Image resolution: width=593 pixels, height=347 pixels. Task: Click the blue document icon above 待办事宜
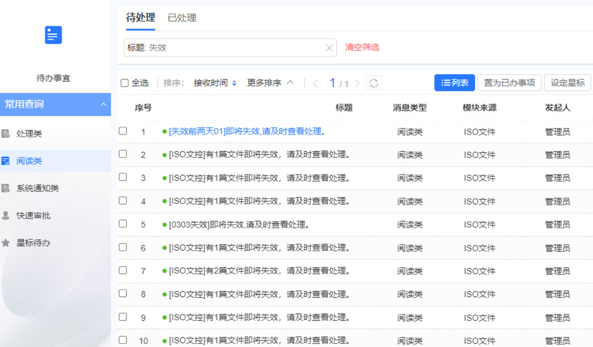click(x=53, y=35)
